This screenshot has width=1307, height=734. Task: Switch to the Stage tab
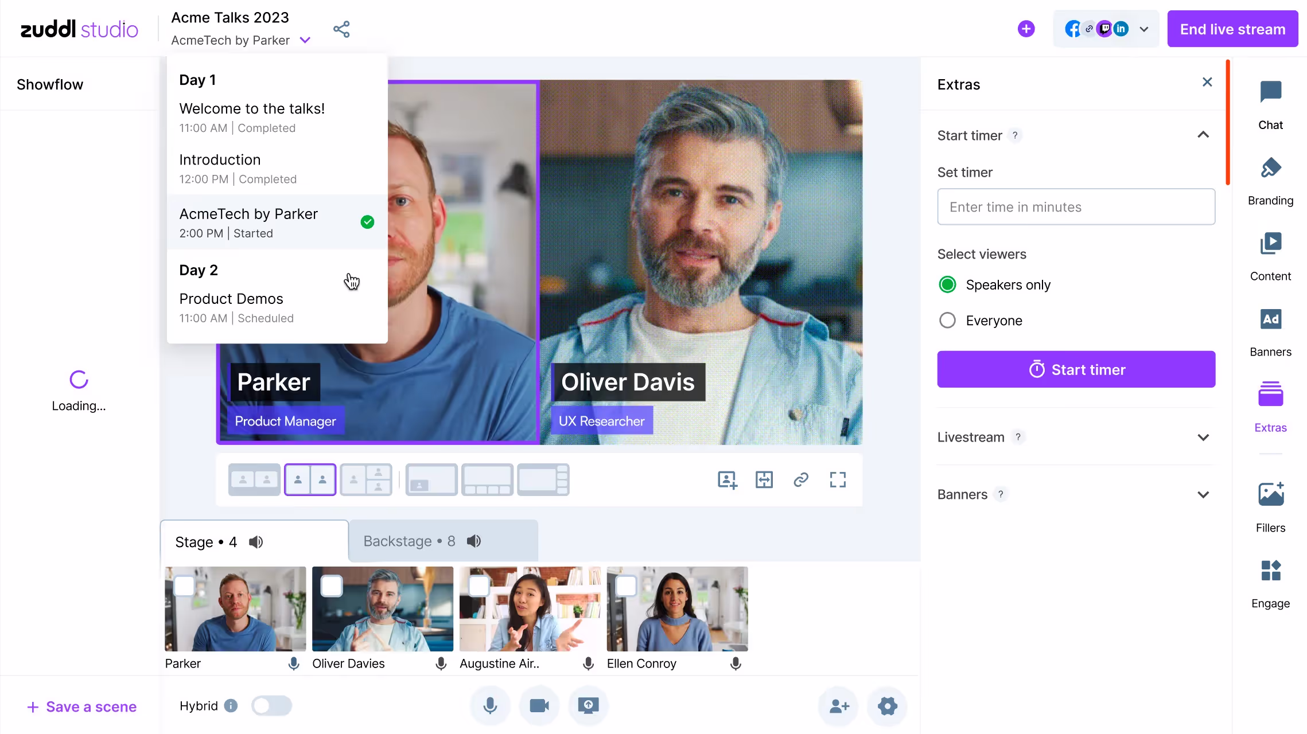(x=254, y=542)
